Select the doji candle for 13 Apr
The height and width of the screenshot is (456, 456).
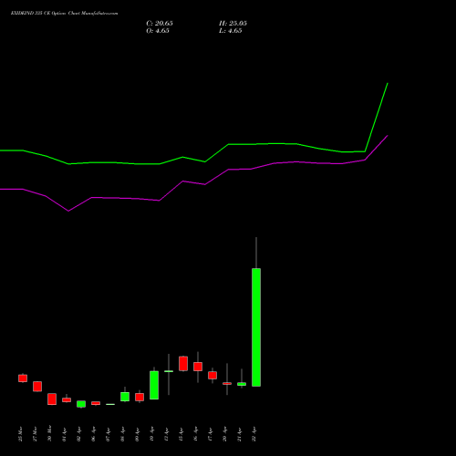(169, 371)
